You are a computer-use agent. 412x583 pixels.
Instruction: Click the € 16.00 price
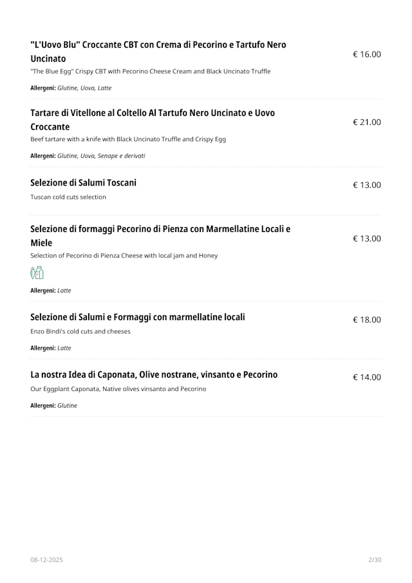coord(366,55)
